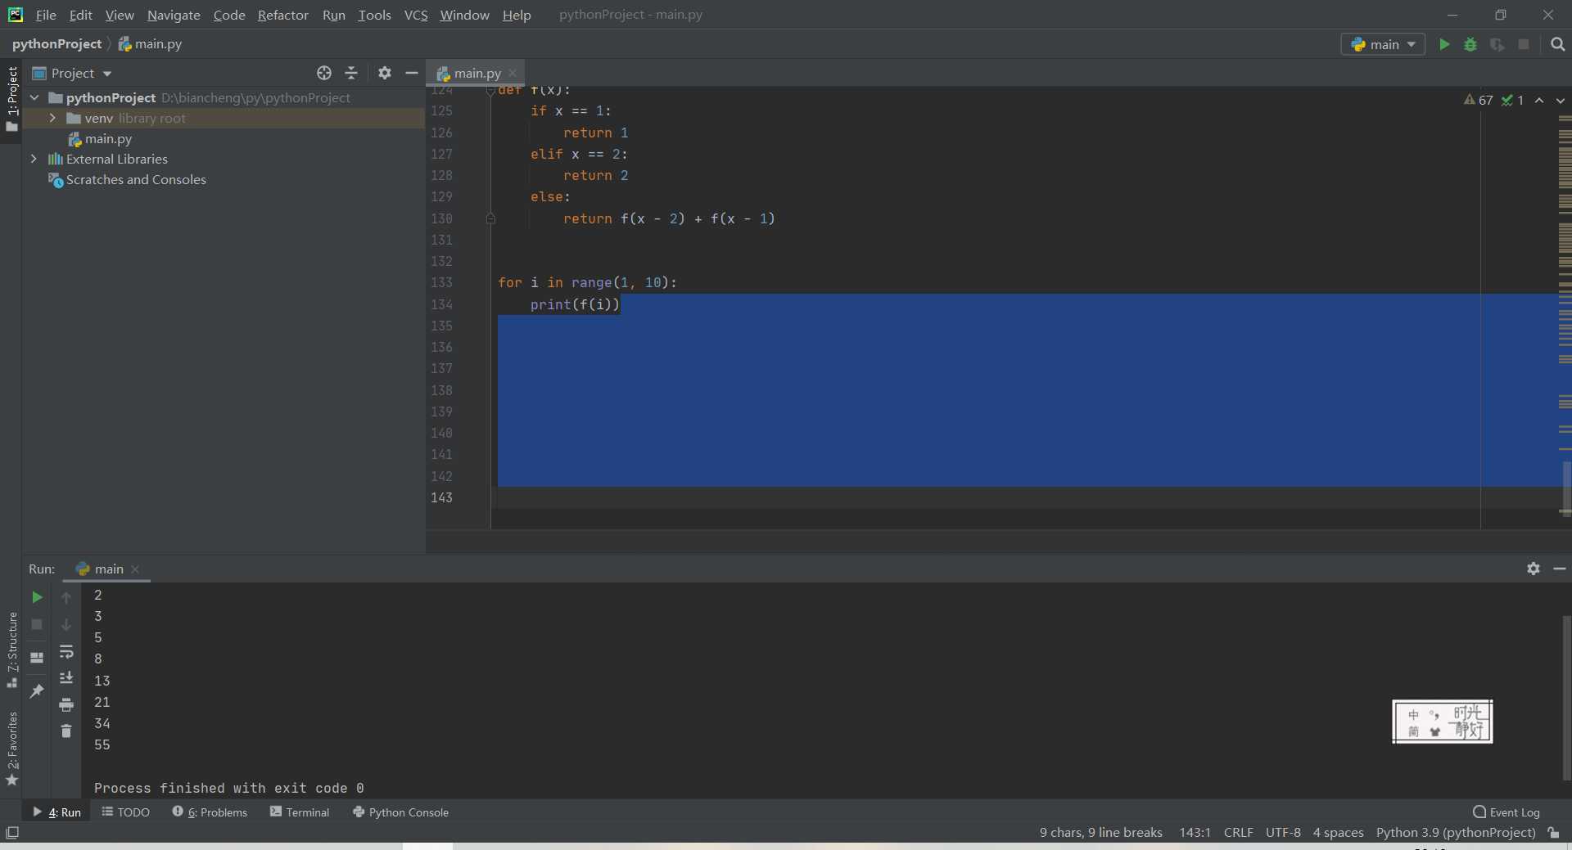Open the main run configuration dropdown
Screen dimensions: 1572x850
1383,44
